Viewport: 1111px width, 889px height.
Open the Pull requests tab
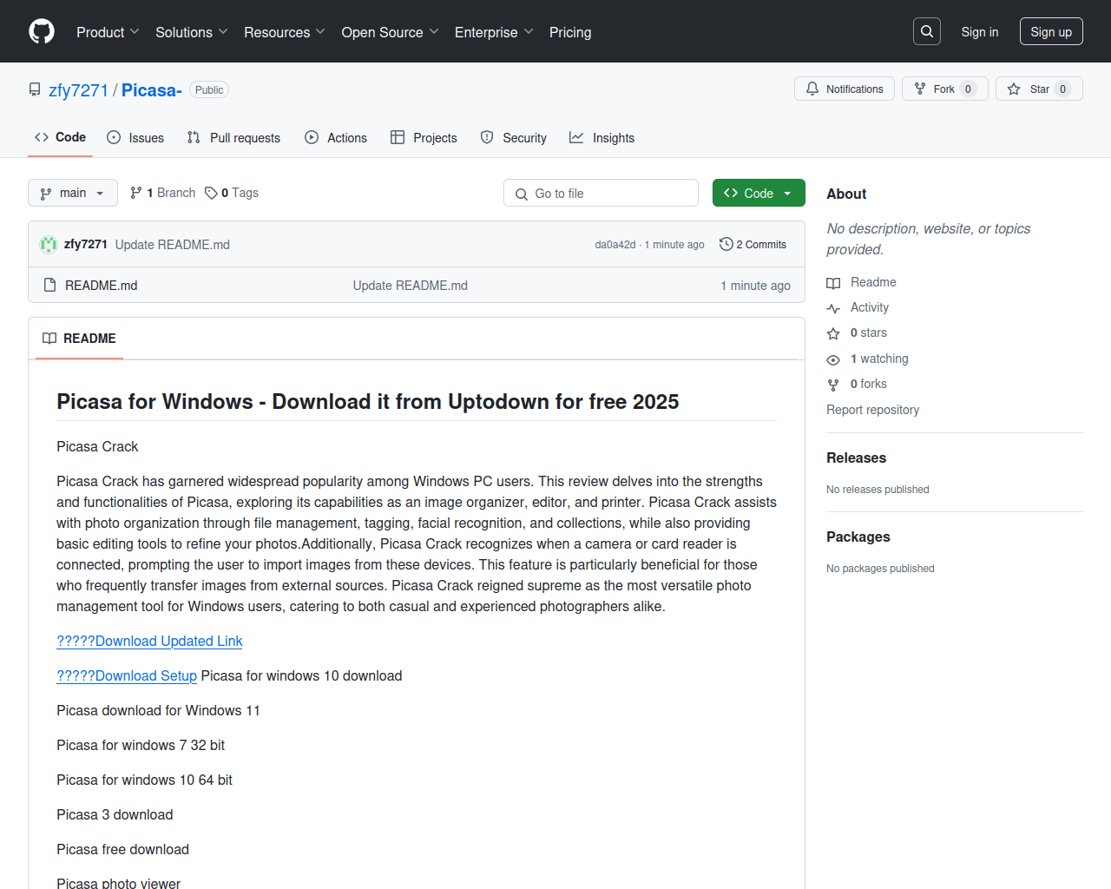(x=233, y=137)
